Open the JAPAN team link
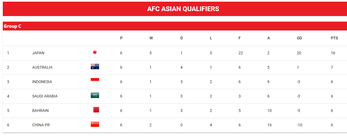 [38, 53]
